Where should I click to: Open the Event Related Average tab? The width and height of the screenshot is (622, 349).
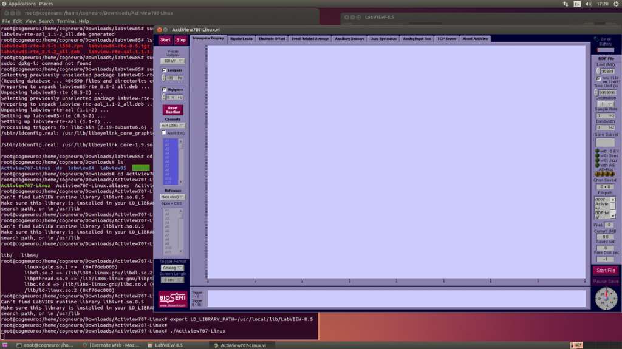click(310, 39)
